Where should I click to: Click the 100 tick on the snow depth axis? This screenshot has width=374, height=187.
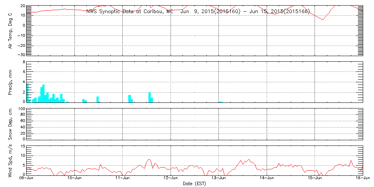[x=21, y=109]
